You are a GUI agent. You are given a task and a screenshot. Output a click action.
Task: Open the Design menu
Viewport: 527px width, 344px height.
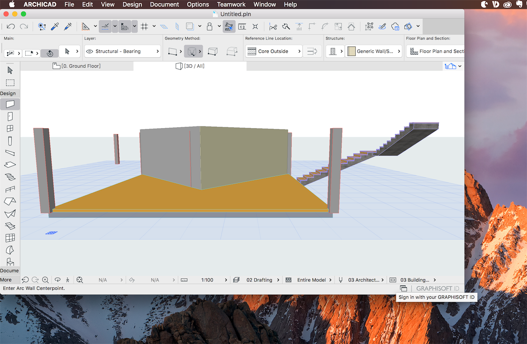click(132, 4)
